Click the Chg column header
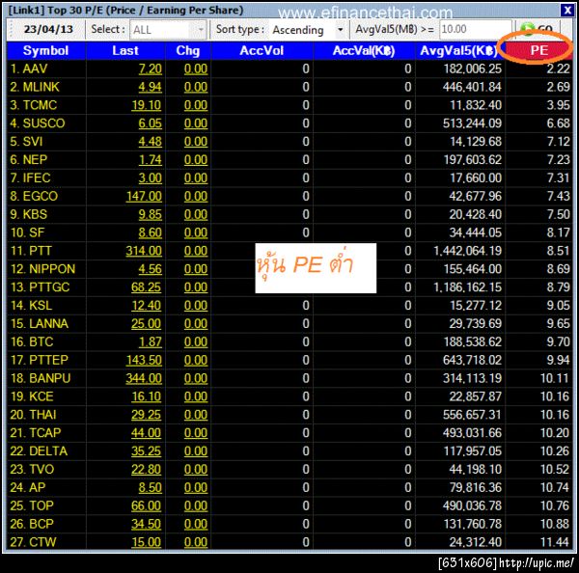 [188, 50]
